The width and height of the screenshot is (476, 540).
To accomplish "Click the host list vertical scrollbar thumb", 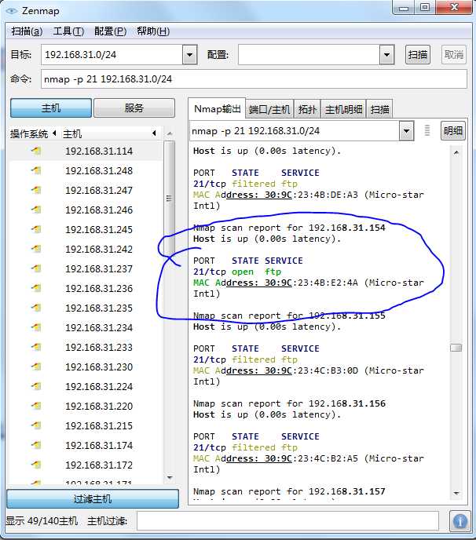I will coord(169,198).
